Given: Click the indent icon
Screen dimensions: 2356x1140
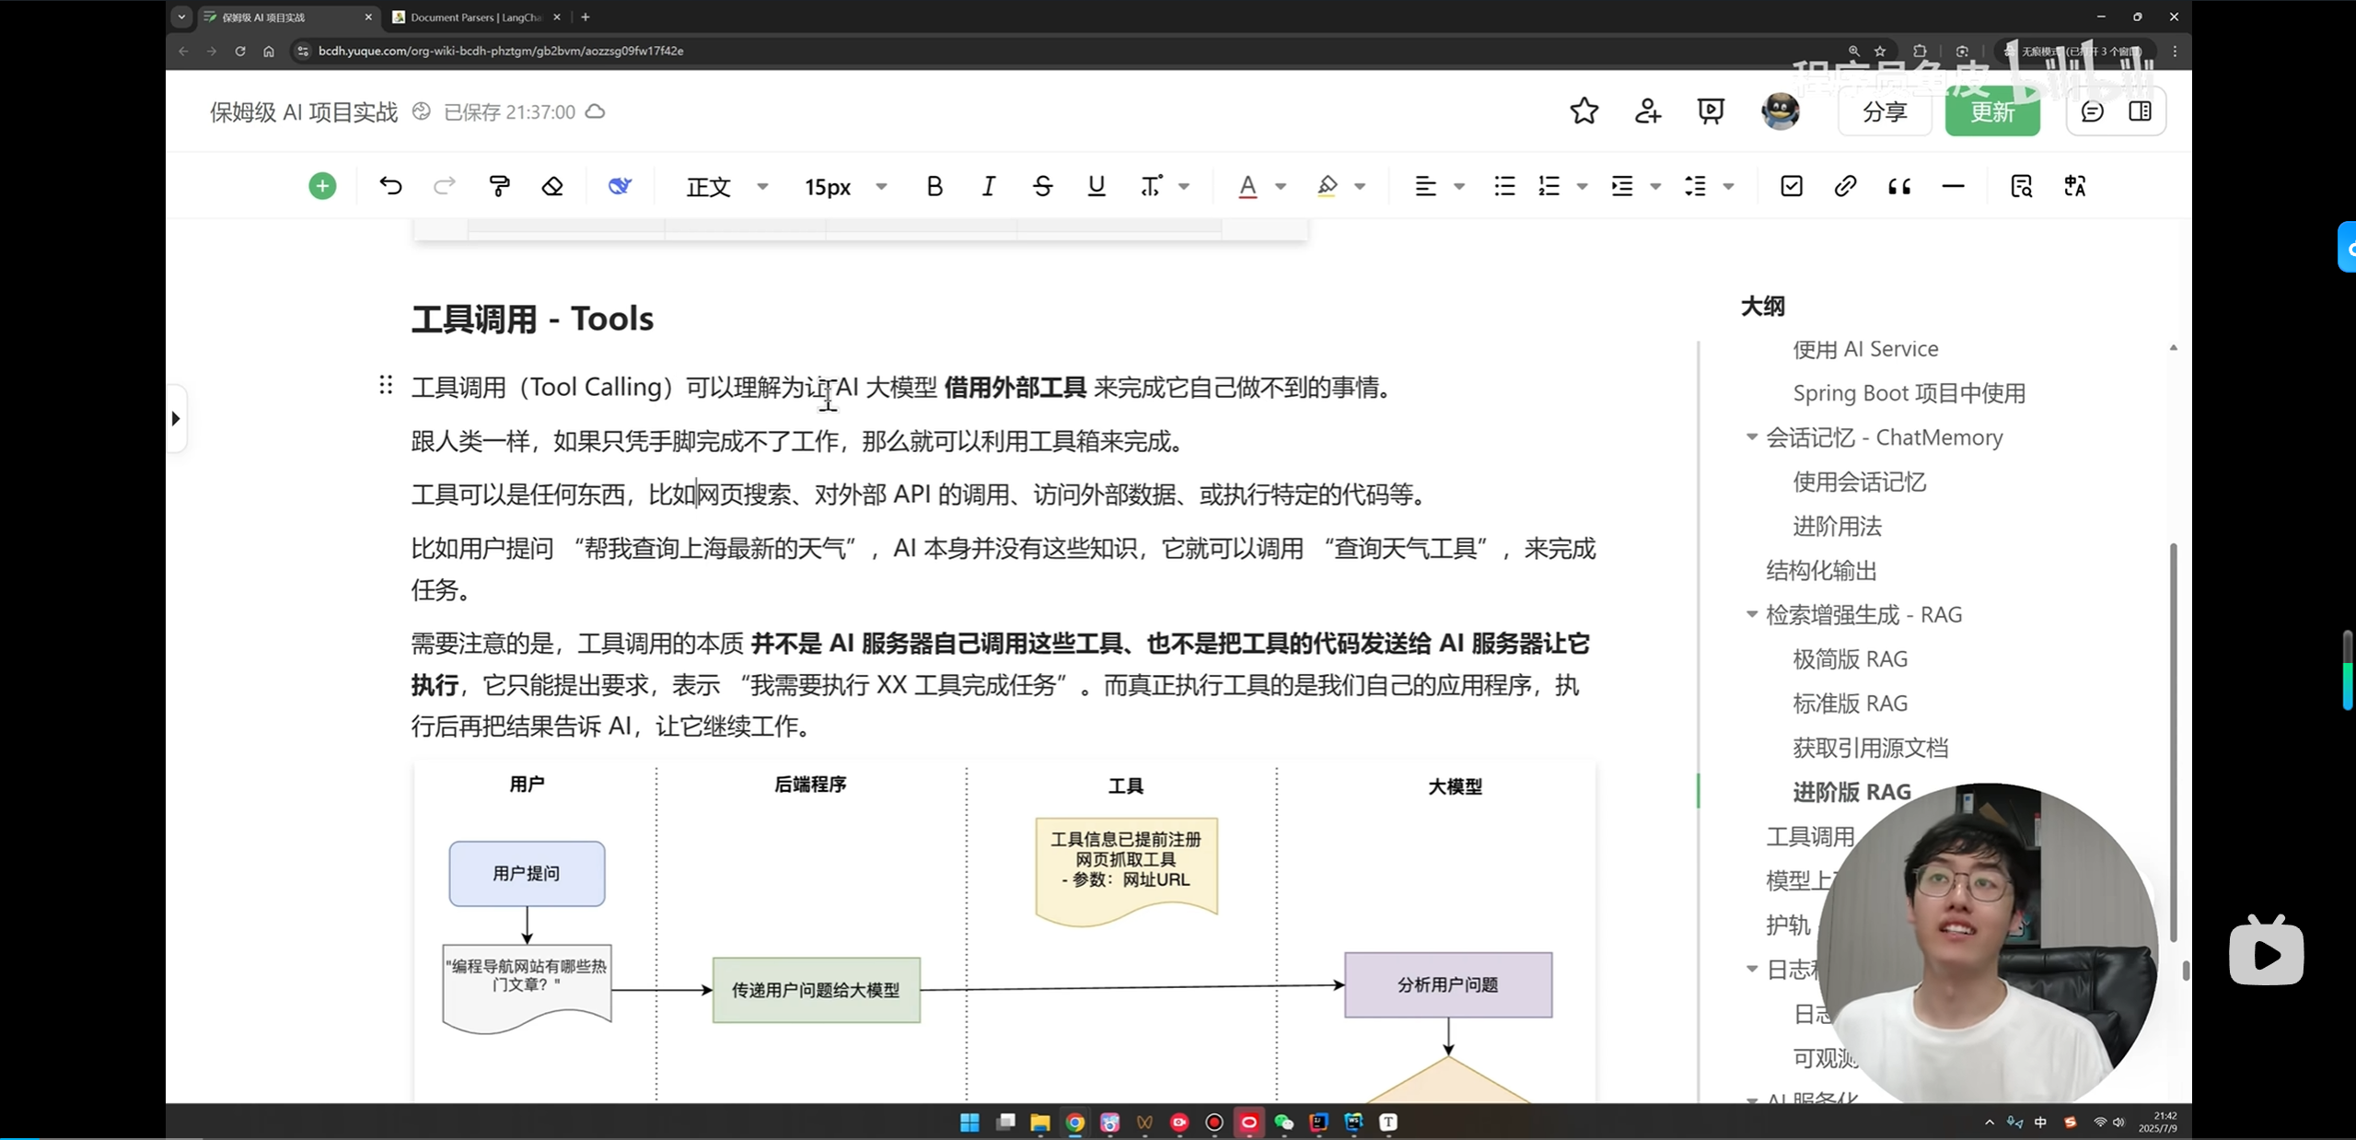Looking at the screenshot, I should click(1622, 186).
